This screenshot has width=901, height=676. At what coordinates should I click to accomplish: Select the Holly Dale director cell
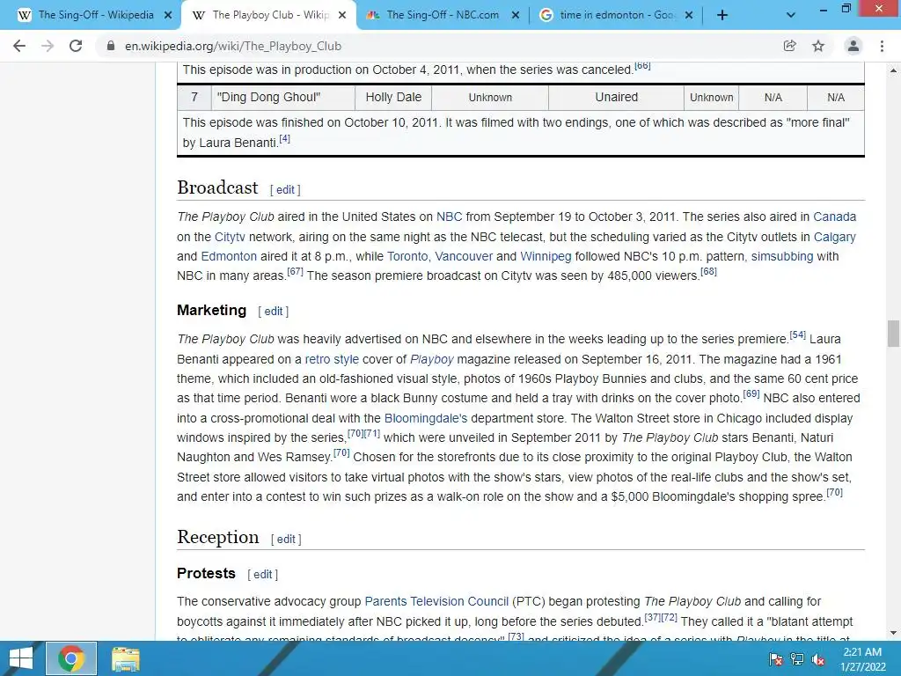(x=393, y=97)
